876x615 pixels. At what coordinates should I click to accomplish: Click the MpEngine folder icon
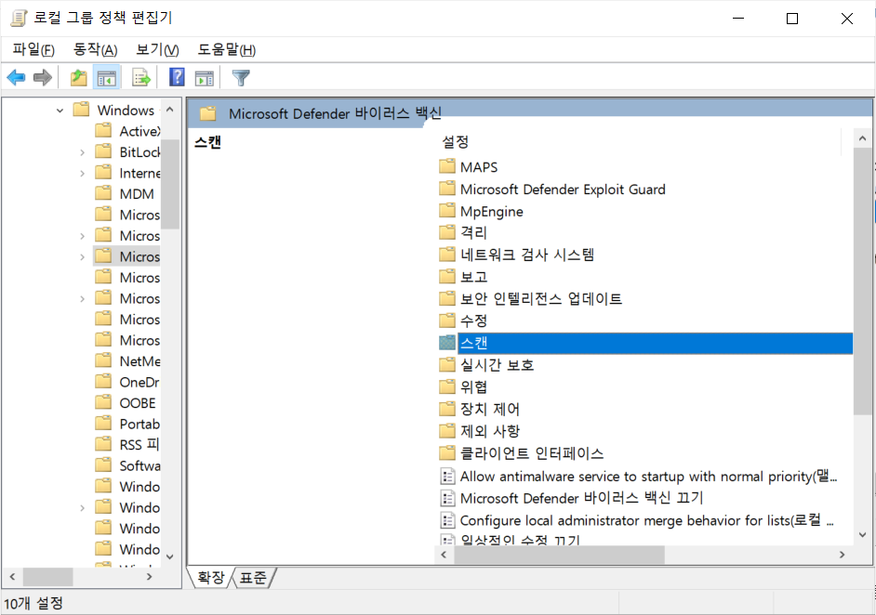pos(447,210)
